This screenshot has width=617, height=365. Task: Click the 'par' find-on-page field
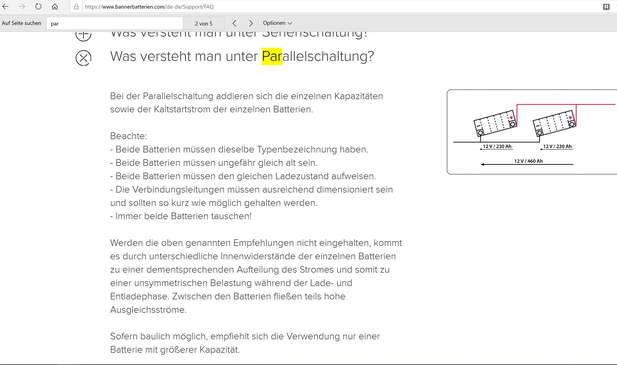point(115,23)
